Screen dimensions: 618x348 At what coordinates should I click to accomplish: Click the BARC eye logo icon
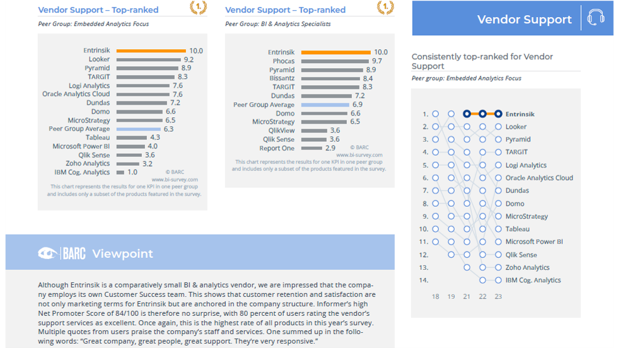(47, 253)
